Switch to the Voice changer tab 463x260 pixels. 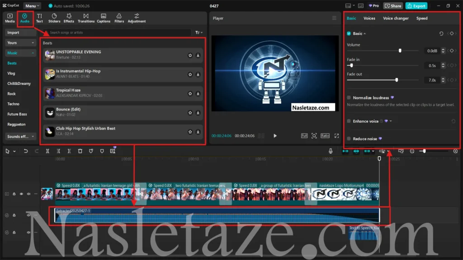pyautogui.click(x=396, y=18)
